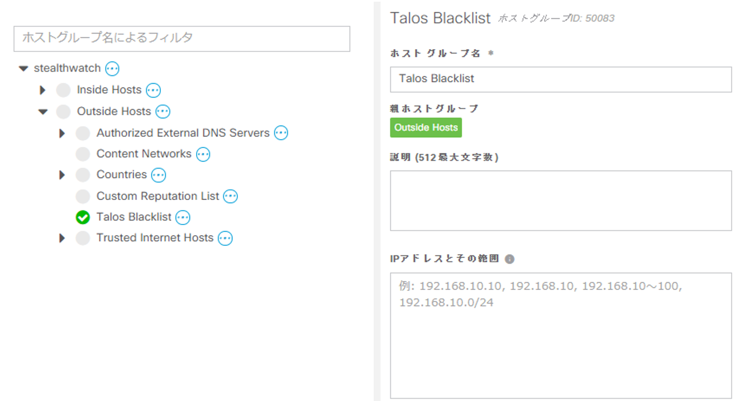Image resolution: width=744 pixels, height=401 pixels.
Task: Open the ellipsis menu for Countries
Action: pyautogui.click(x=159, y=175)
